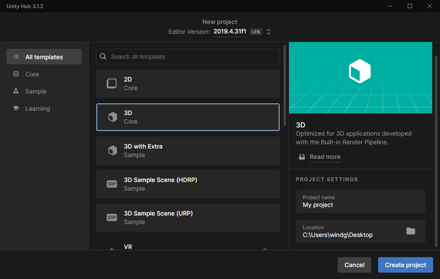This screenshot has width=440, height=279.
Task: Click the 2D template square icon
Action: tap(112, 83)
